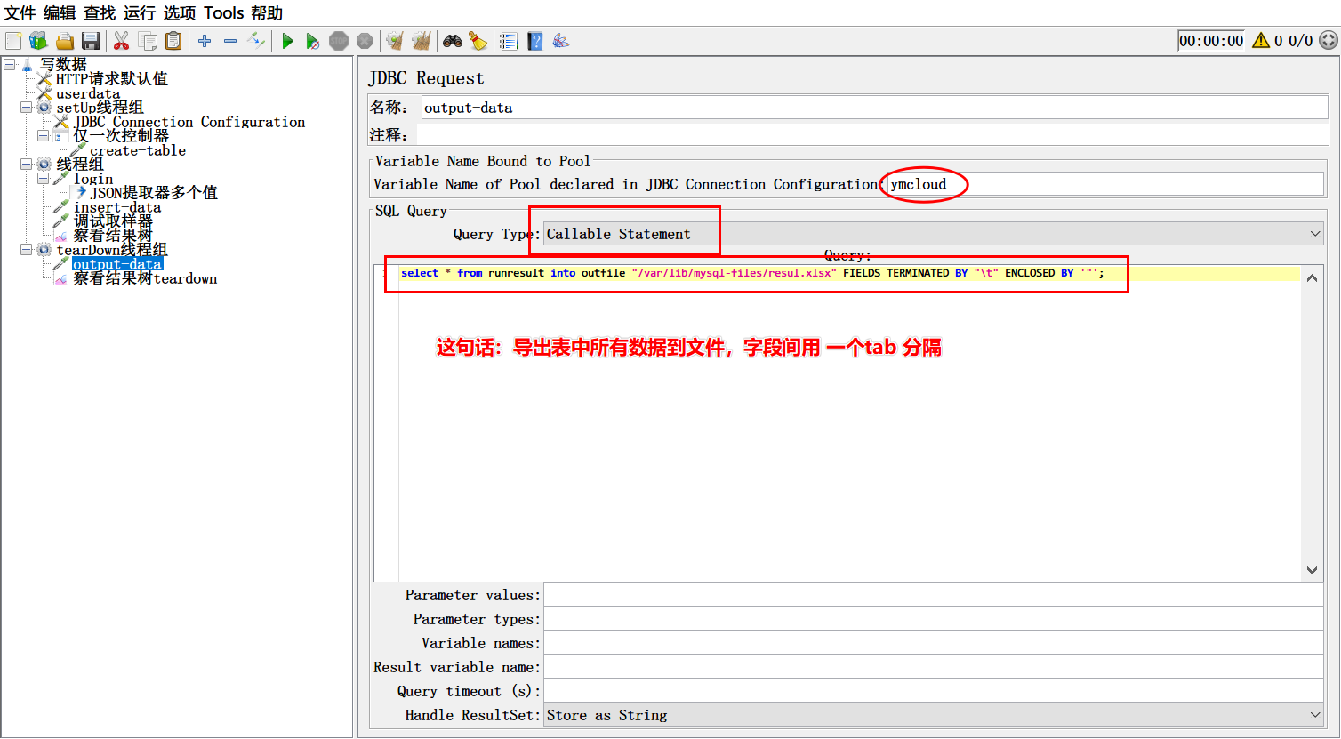Click the binoculars Search icon
Screen dimensions: 1341x739
pyautogui.click(x=453, y=41)
